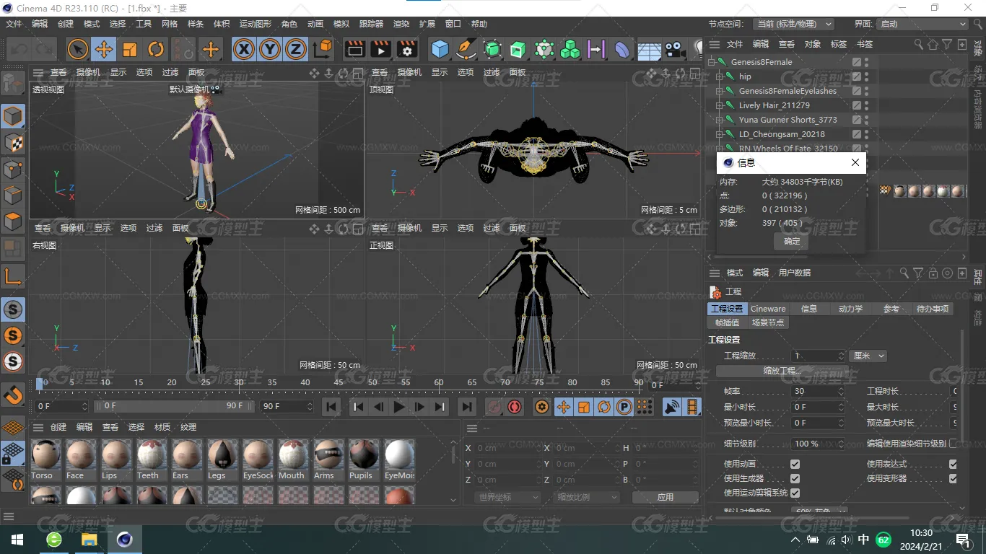
Task: Click the 中 input method indicator
Action: (x=863, y=539)
